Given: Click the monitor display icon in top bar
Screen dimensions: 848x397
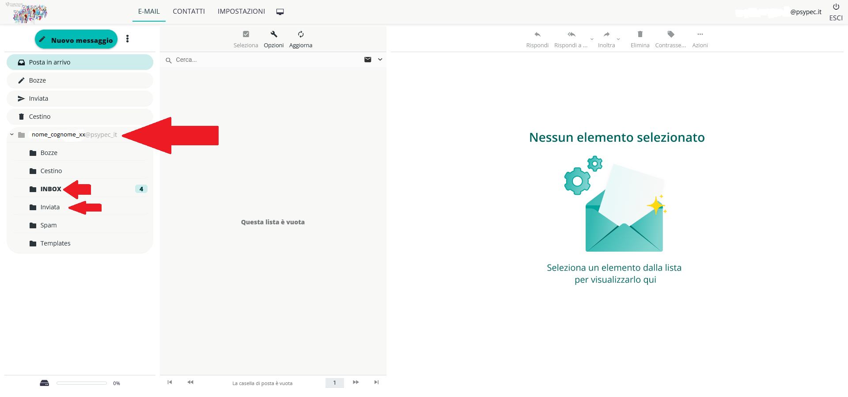Looking at the screenshot, I should click(280, 12).
